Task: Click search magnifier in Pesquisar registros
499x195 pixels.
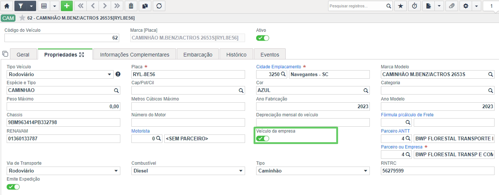Action: pos(388,6)
